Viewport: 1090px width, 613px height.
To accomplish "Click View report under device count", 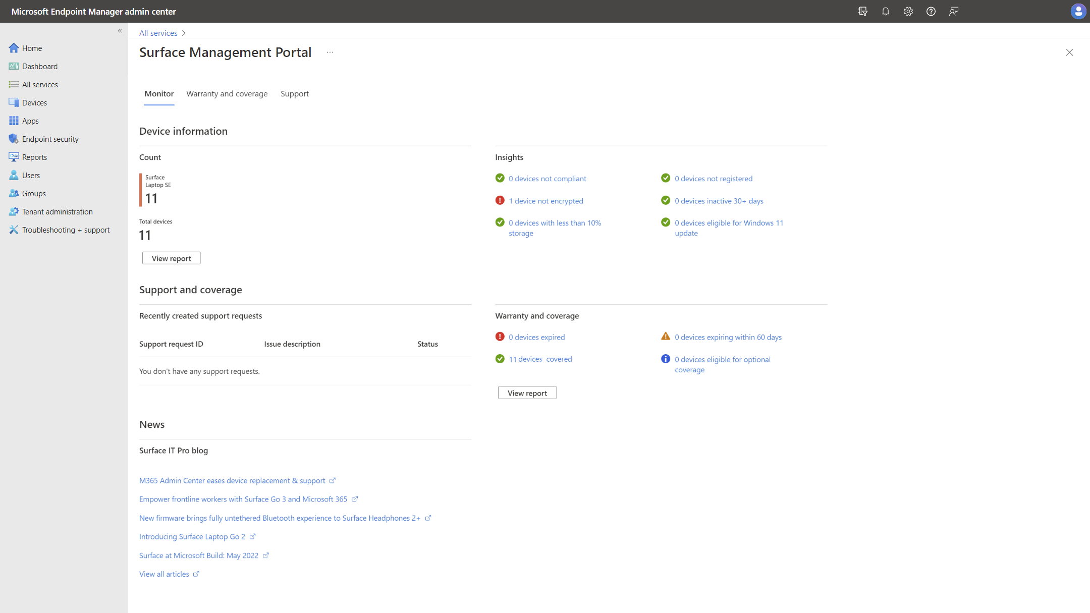I will (171, 258).
